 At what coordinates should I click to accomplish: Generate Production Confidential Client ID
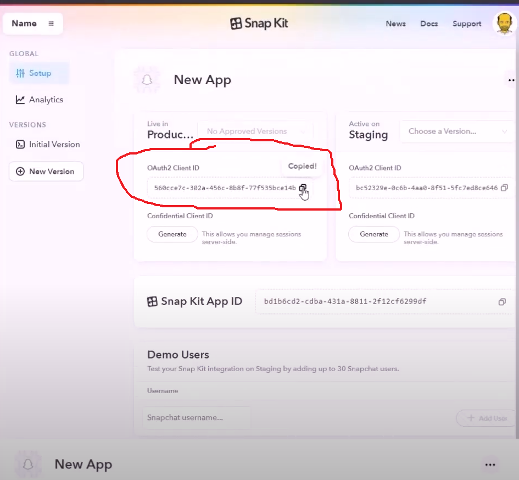(x=172, y=234)
